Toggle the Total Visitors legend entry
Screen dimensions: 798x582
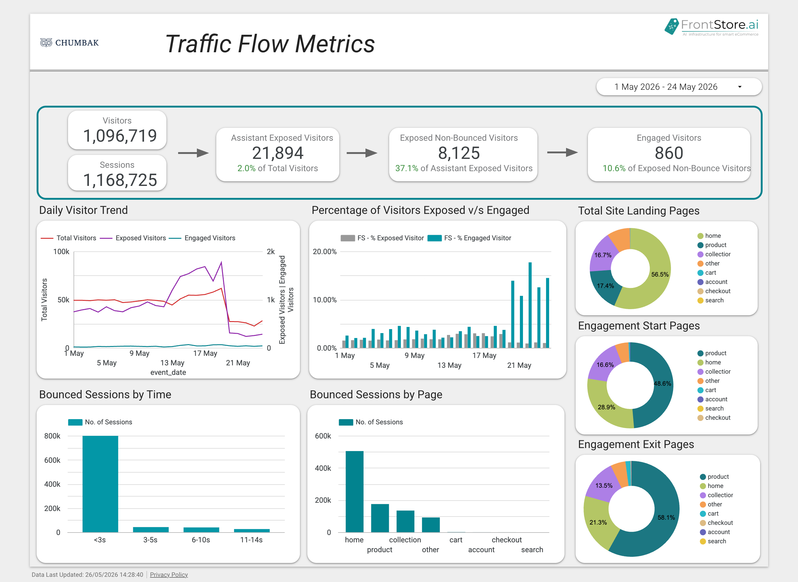click(x=68, y=238)
